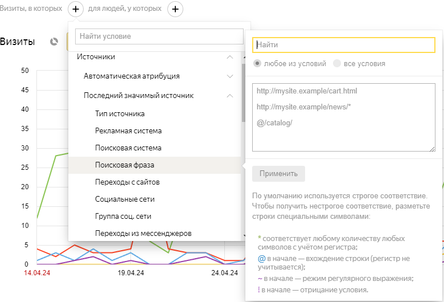This screenshot has width=444, height=302.
Task: Select 'все условия' radio button
Action: [x=337, y=63]
